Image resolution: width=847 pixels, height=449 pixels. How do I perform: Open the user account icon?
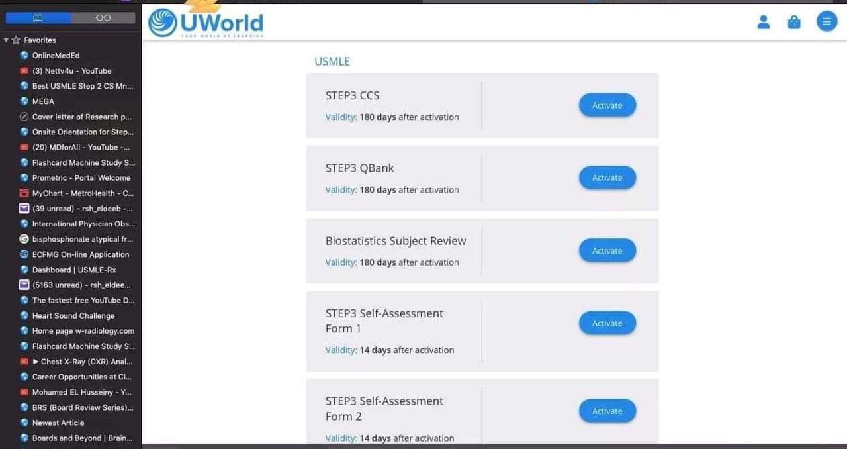763,22
